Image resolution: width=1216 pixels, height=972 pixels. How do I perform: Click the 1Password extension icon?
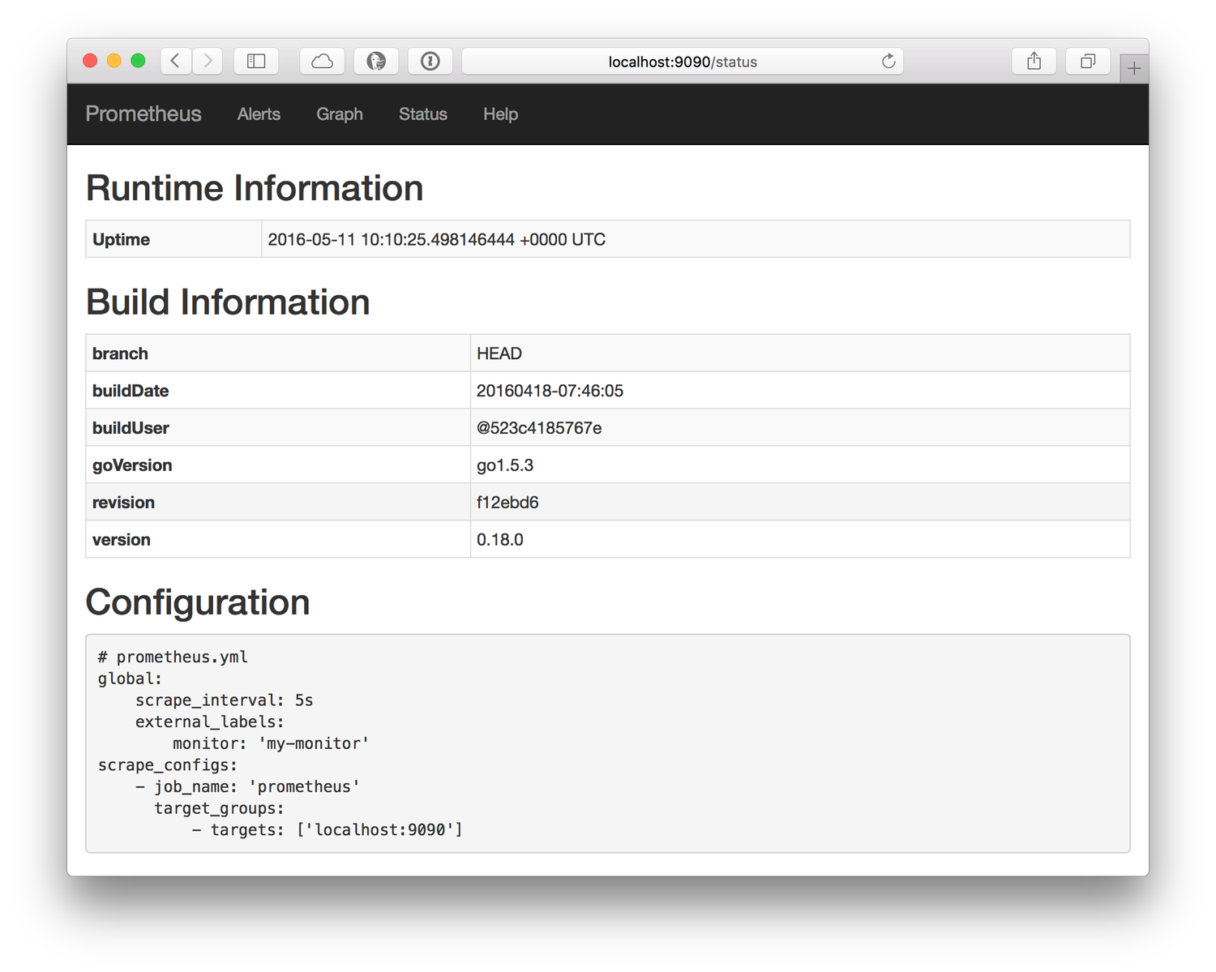tap(430, 61)
